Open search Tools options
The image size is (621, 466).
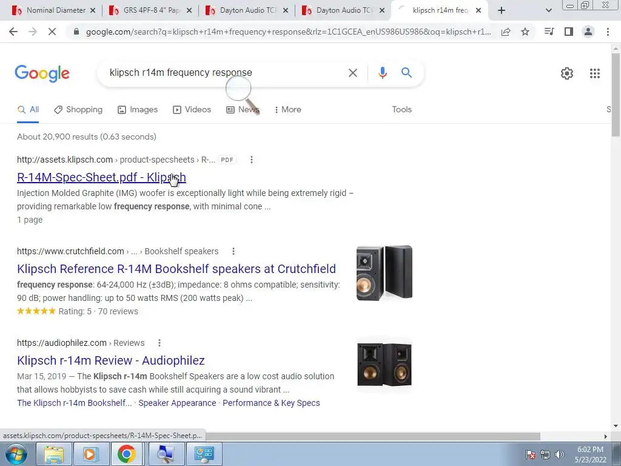(x=401, y=110)
